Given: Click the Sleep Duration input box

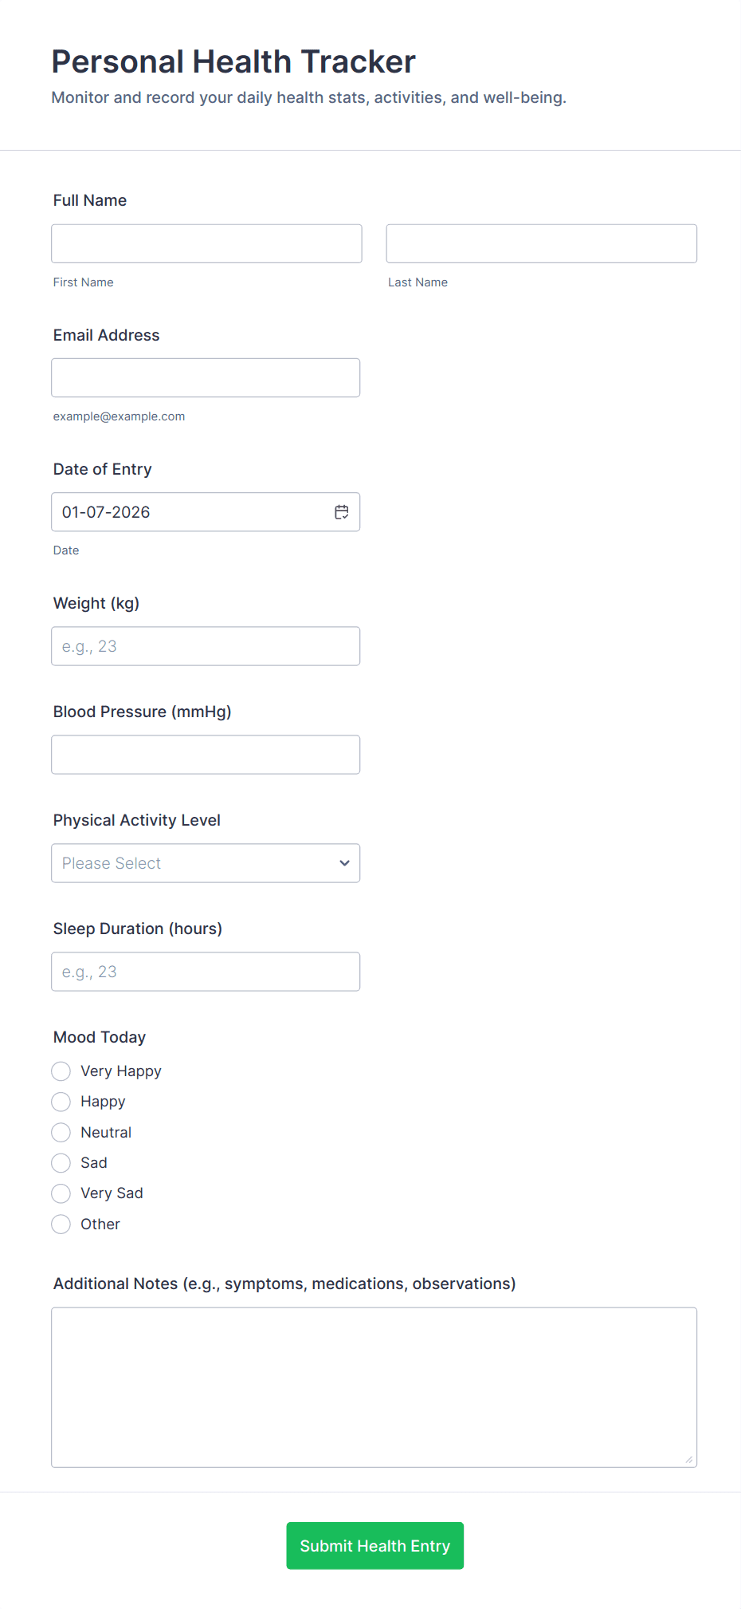Looking at the screenshot, I should click(206, 971).
